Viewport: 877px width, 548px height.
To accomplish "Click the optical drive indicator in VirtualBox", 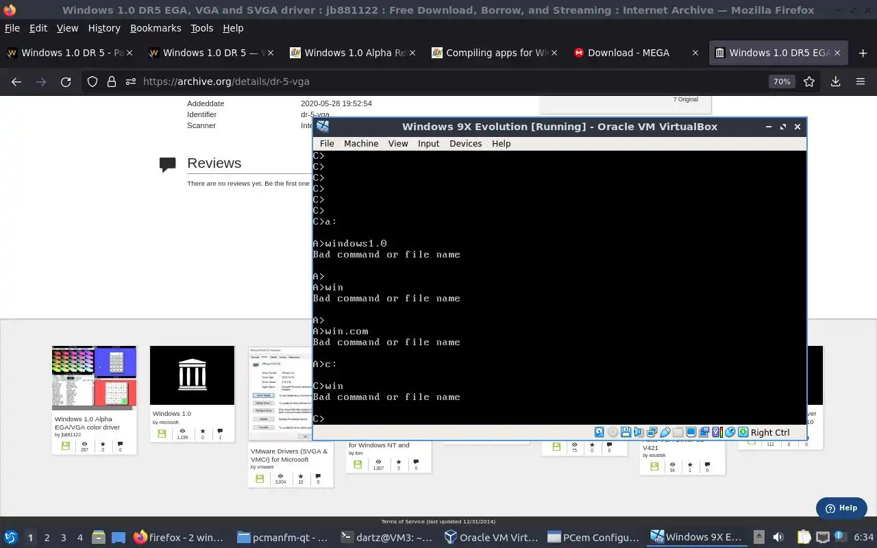I will pyautogui.click(x=613, y=432).
